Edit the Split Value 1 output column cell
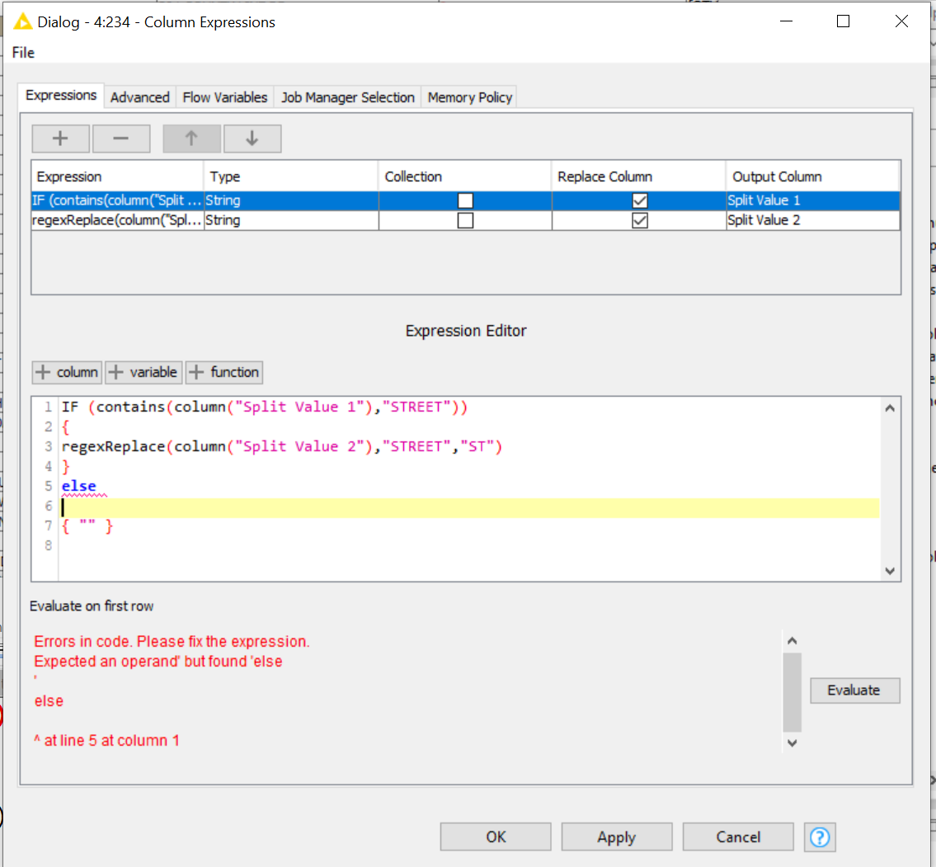This screenshot has height=867, width=936. click(812, 200)
